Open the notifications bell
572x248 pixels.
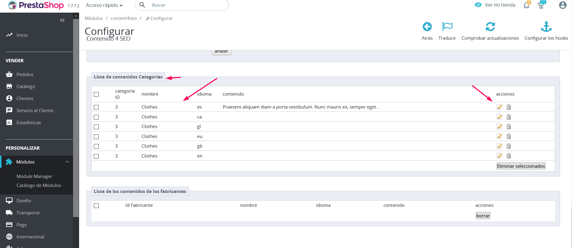tap(527, 5)
